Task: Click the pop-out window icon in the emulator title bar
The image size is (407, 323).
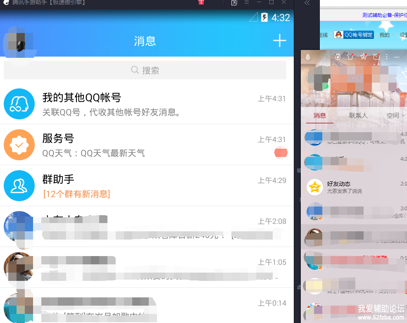Action: 234,3
